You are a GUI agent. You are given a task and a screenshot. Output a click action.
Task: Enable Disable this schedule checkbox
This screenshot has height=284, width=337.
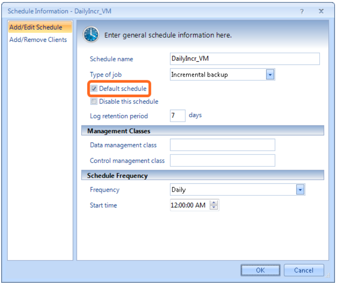[x=94, y=101]
